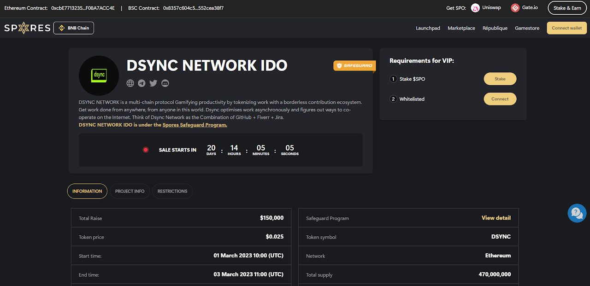Go to the Launchpad page
Viewport: 590px width, 286px height.
click(428, 28)
